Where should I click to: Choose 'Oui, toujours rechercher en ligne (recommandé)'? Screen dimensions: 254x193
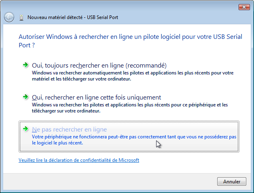[x=99, y=66]
